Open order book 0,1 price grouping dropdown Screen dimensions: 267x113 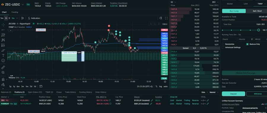tap(173, 2)
